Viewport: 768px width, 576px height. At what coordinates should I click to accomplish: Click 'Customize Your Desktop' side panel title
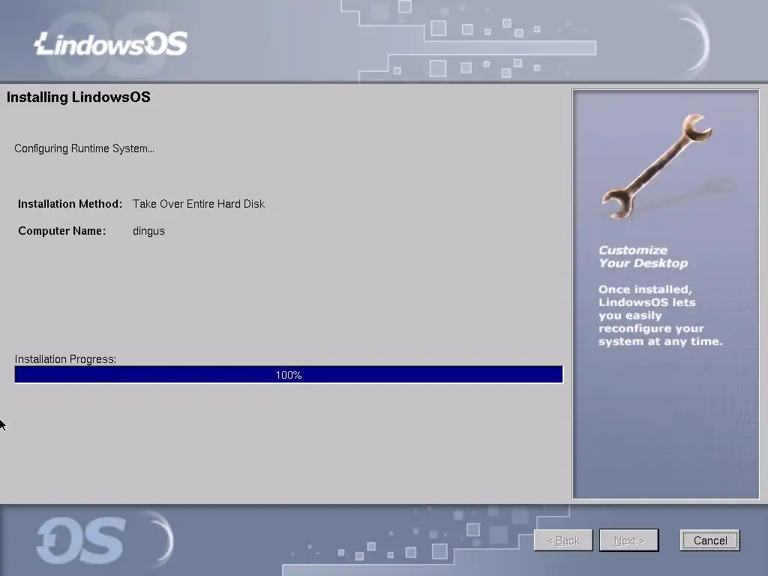click(x=643, y=256)
